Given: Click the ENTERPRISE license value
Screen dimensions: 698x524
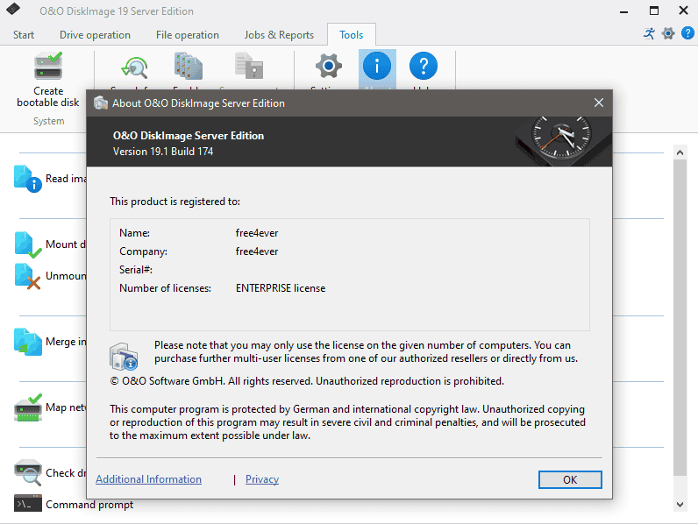Looking at the screenshot, I should pos(281,288).
